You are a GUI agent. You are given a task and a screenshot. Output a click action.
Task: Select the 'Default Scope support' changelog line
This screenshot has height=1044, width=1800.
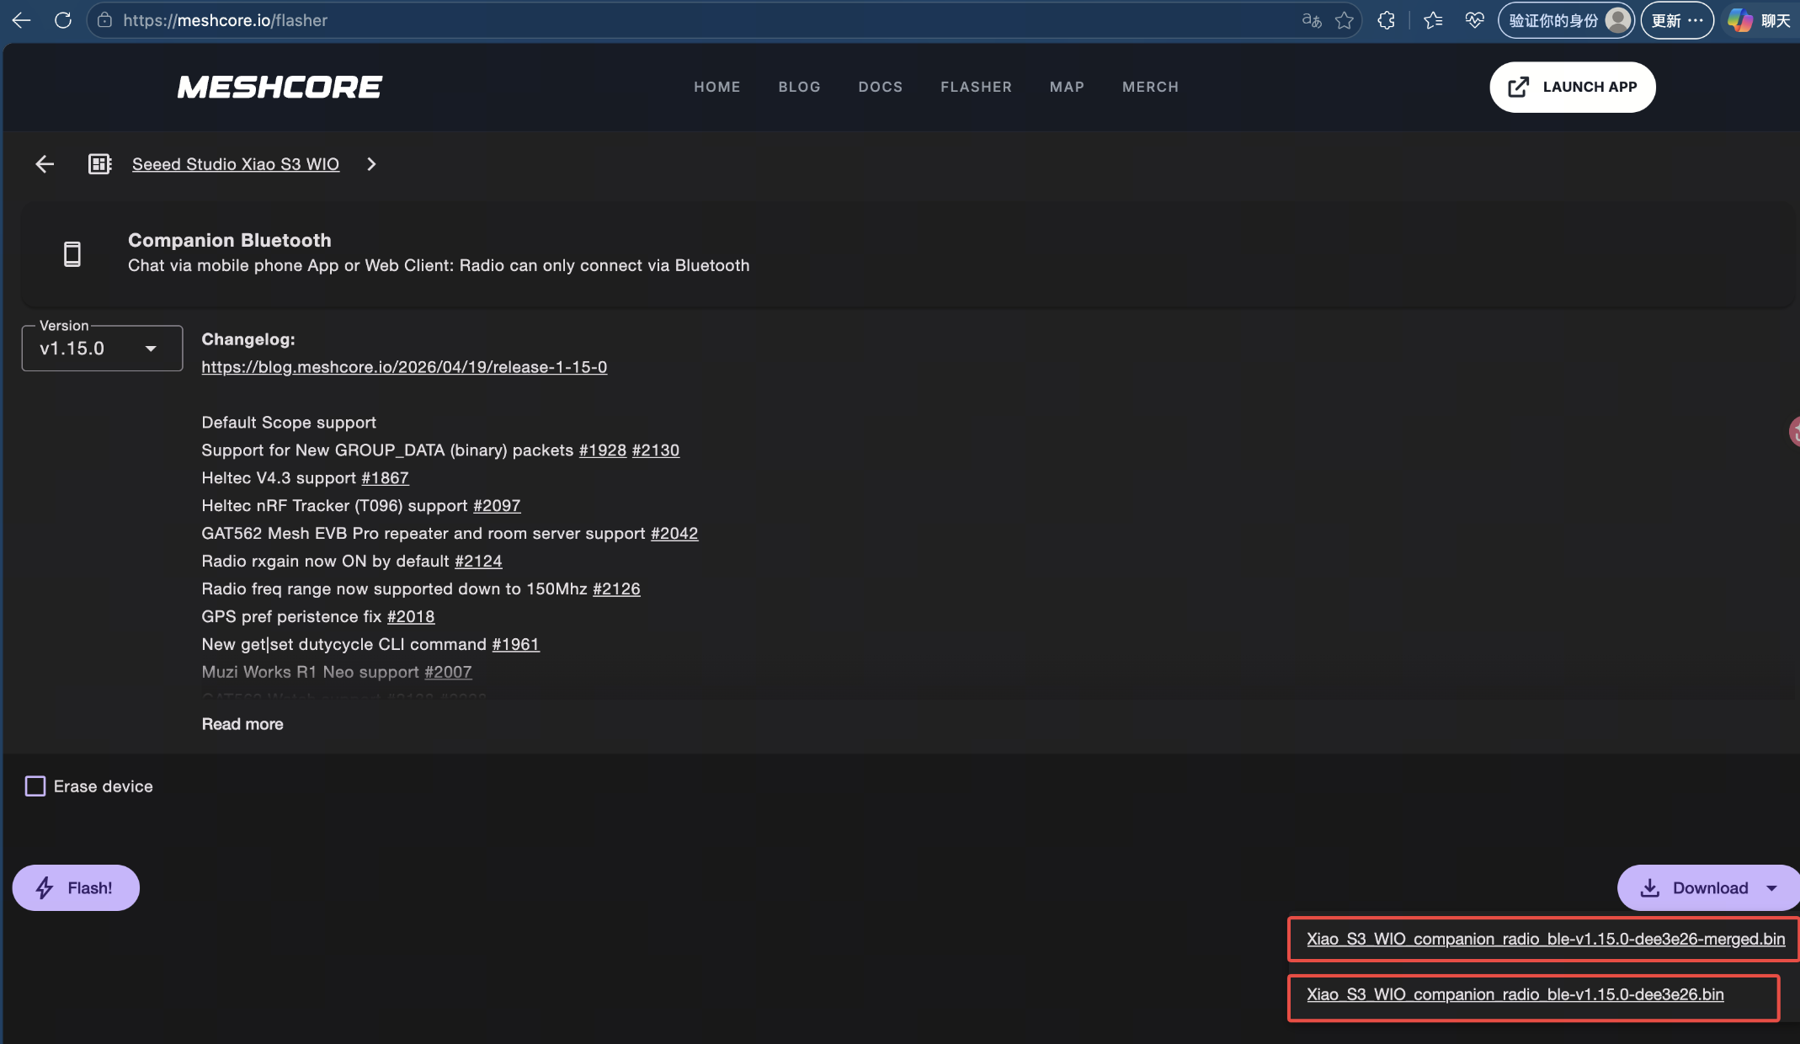click(x=289, y=423)
